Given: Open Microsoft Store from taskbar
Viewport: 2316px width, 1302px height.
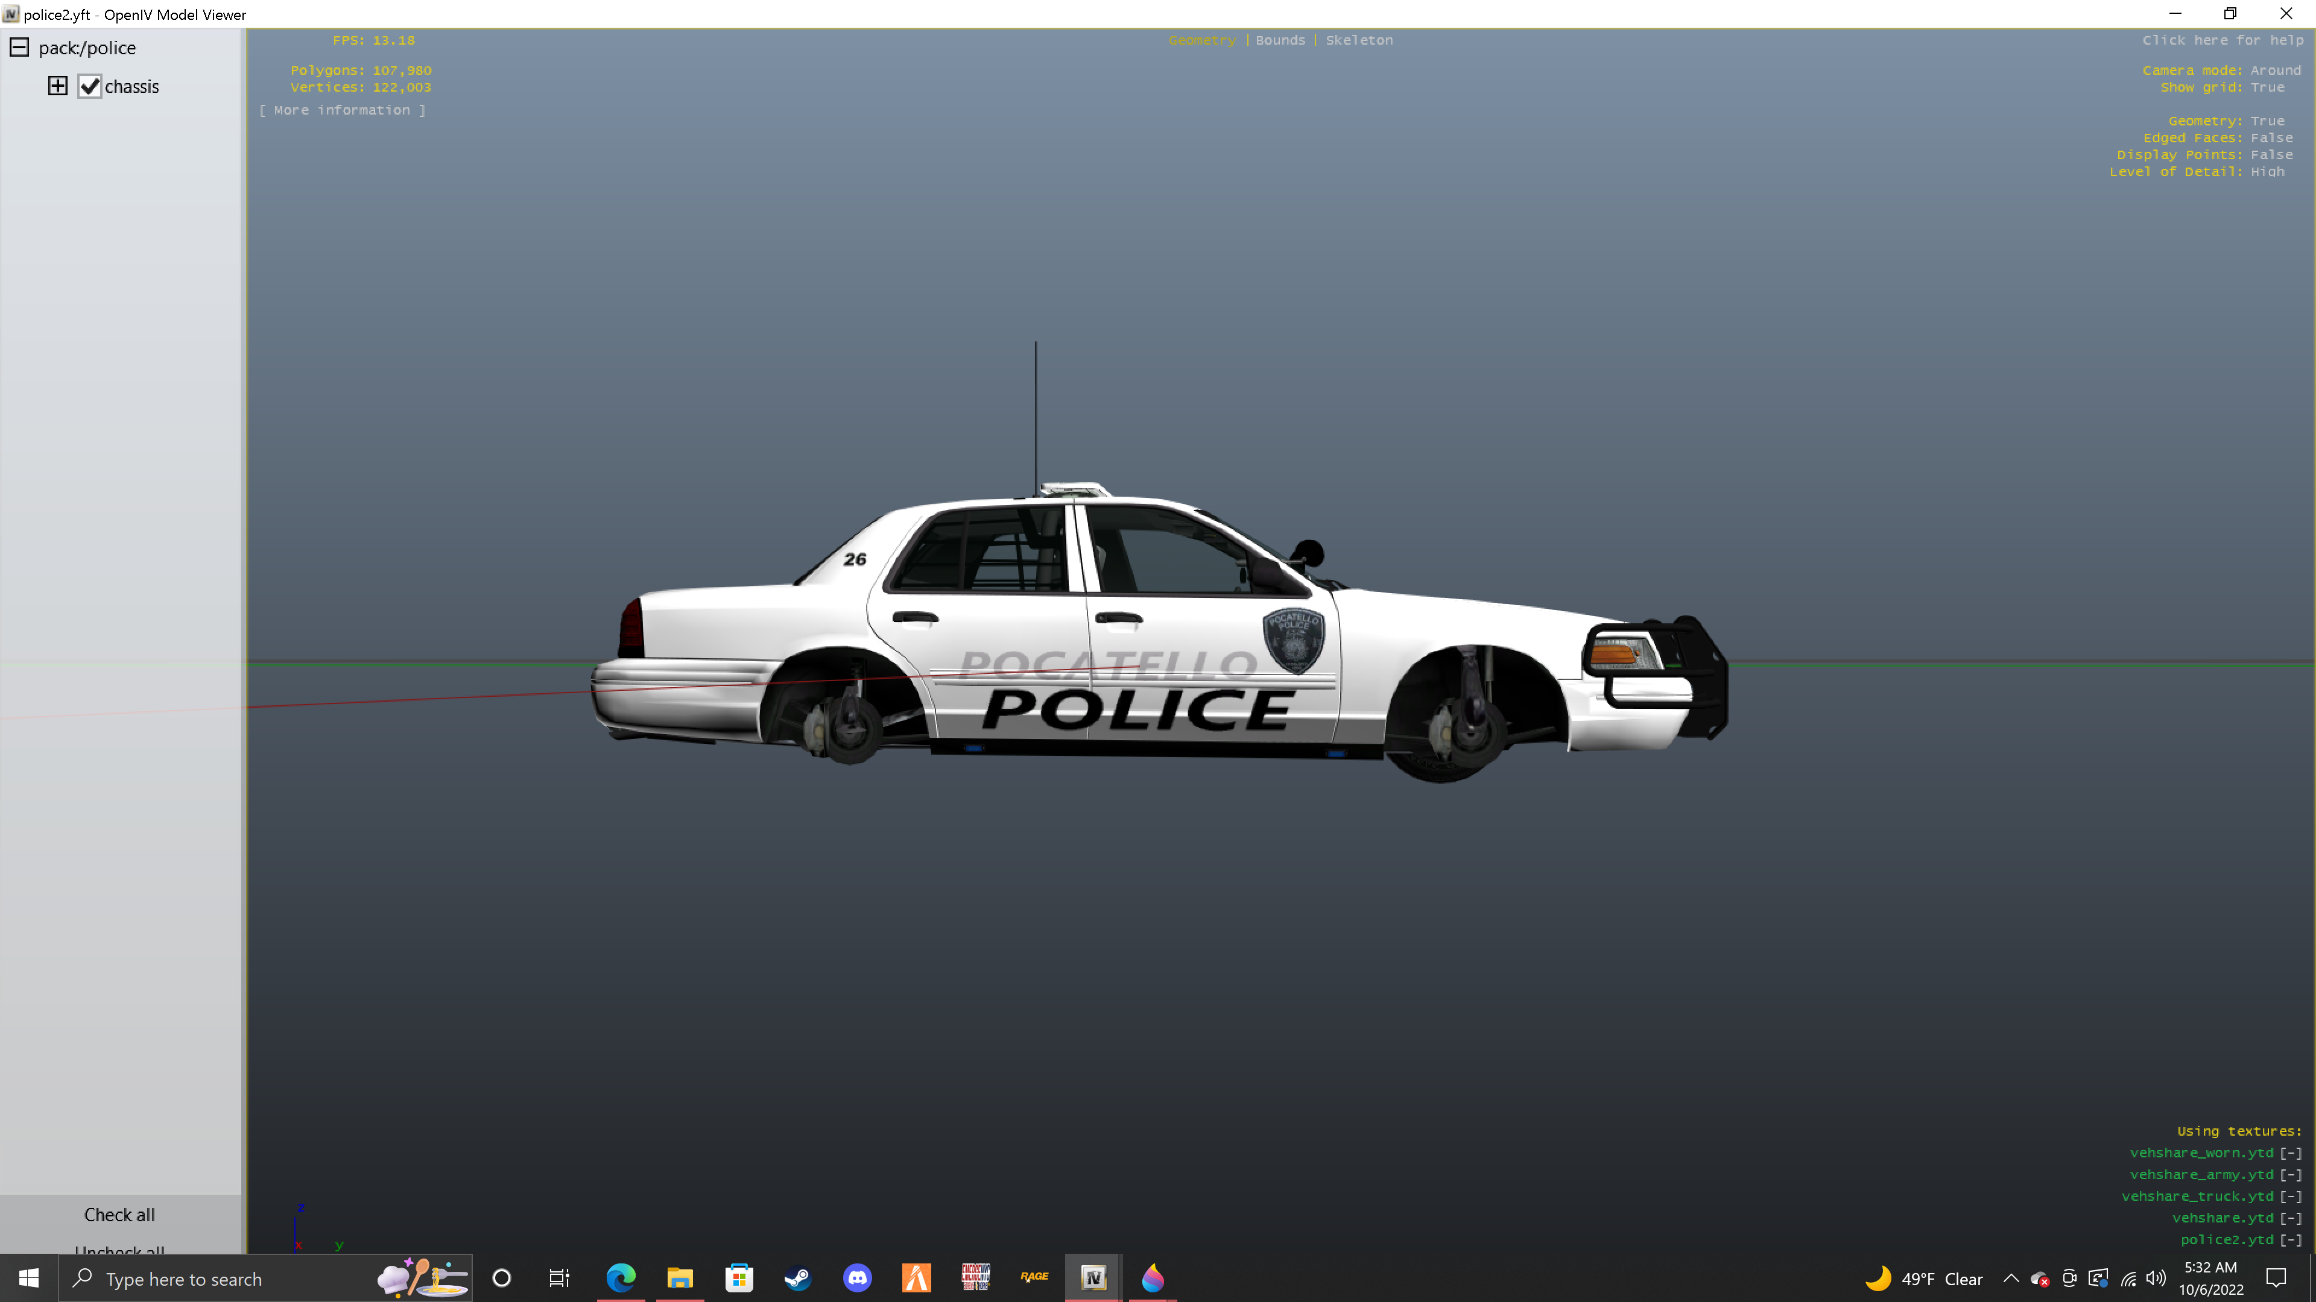Looking at the screenshot, I should [x=739, y=1278].
